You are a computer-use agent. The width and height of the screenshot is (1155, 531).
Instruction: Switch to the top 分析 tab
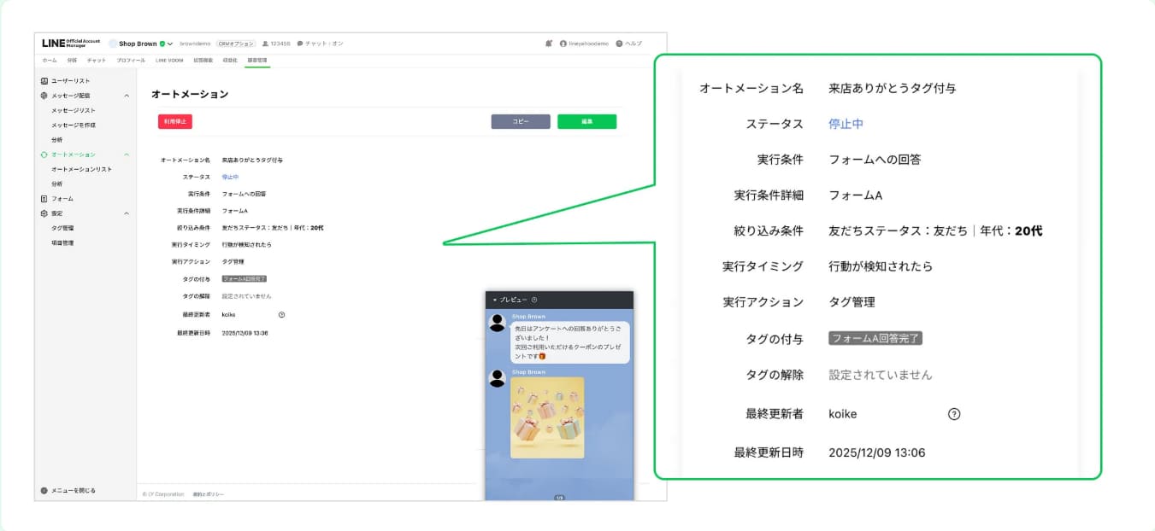(72, 61)
